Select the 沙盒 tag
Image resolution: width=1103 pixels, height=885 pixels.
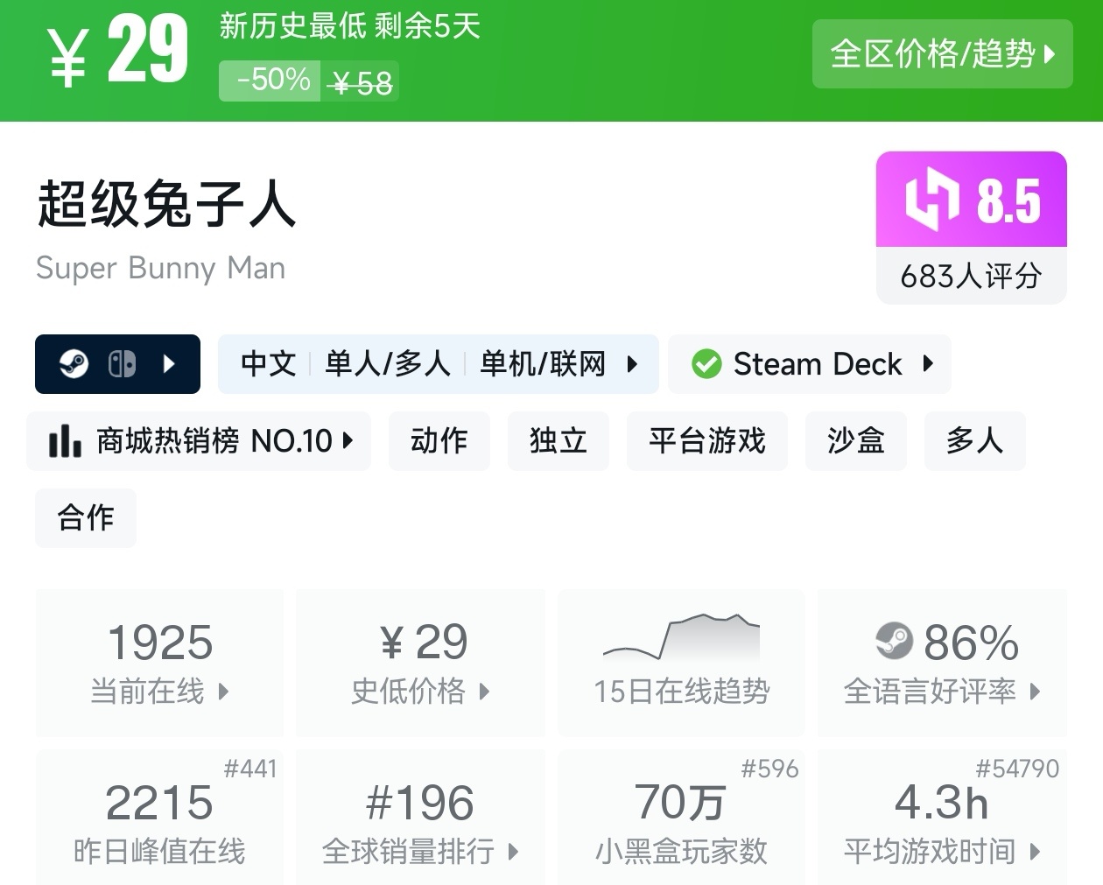(x=855, y=441)
